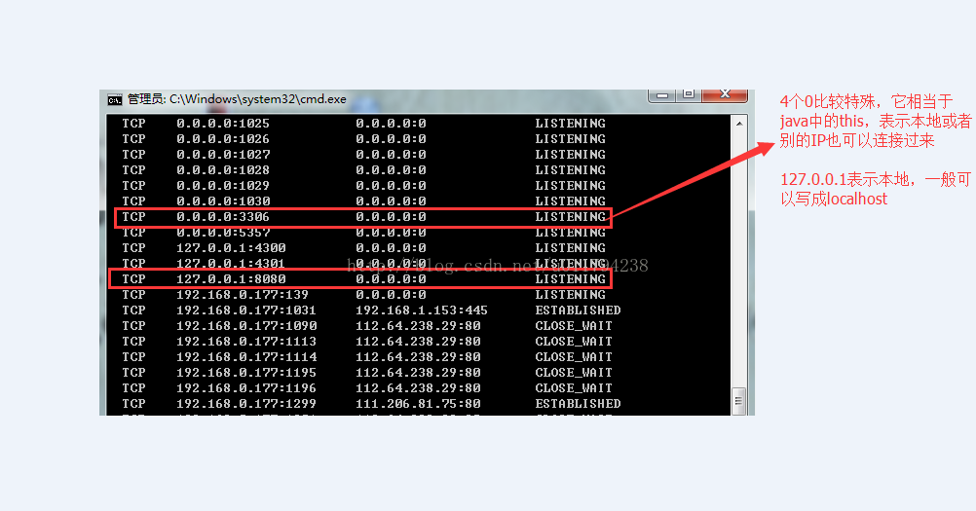Select local address 127.0.0.1:4301
976x511 pixels.
(231, 263)
